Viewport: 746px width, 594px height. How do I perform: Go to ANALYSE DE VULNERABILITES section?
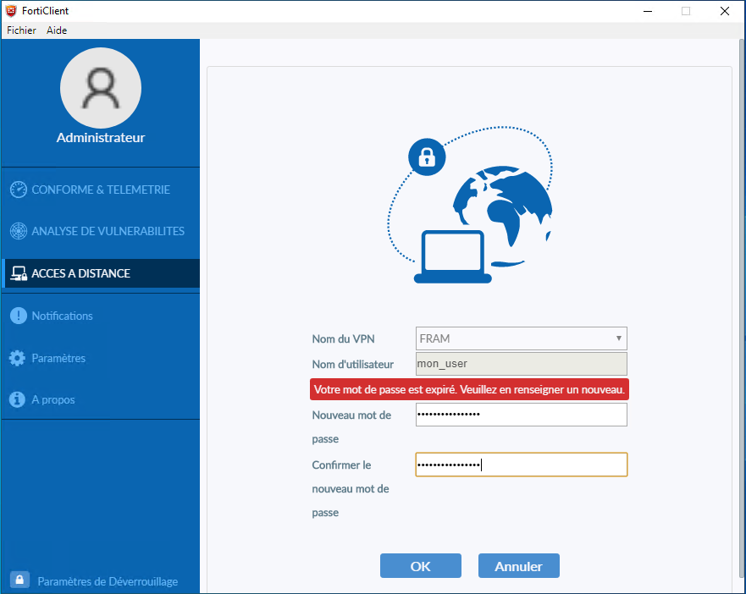(101, 231)
